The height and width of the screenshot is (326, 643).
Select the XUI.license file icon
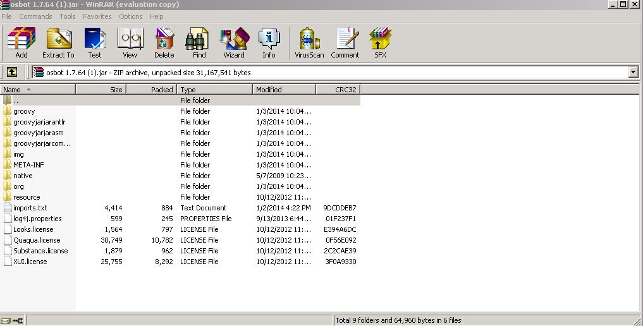pyautogui.click(x=8, y=262)
